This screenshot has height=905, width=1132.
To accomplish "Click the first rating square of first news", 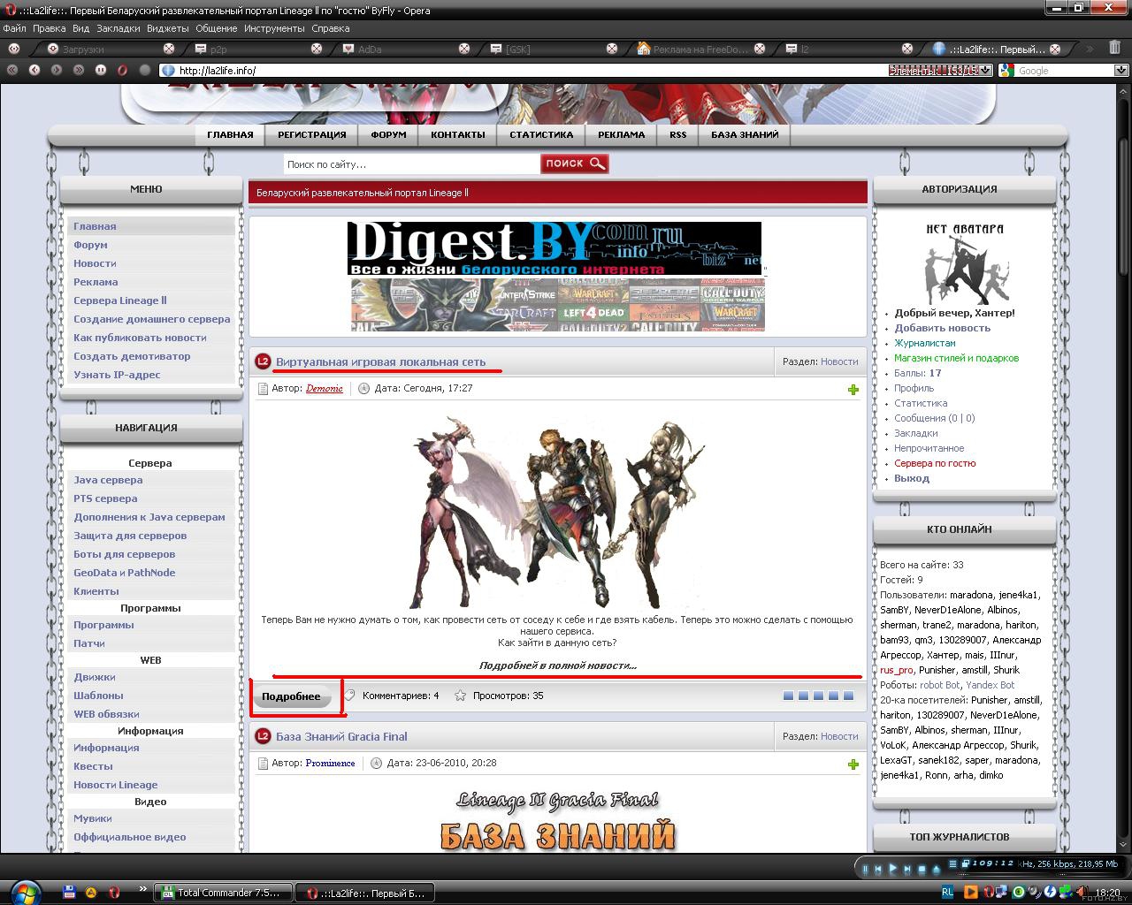I will click(x=788, y=696).
